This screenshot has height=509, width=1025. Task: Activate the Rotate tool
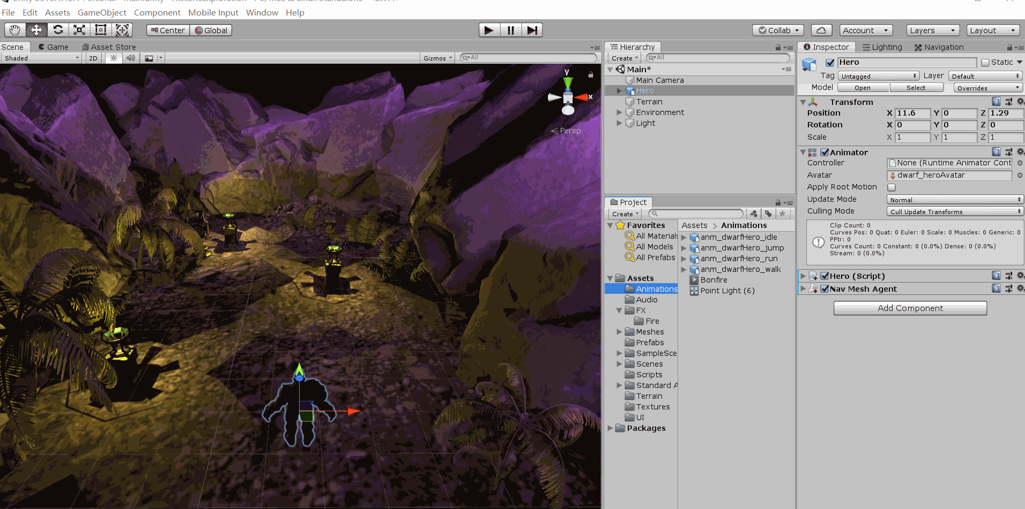tap(57, 30)
